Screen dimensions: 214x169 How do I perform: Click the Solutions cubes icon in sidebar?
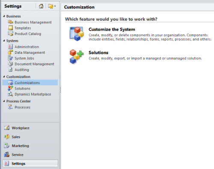pos(11,88)
